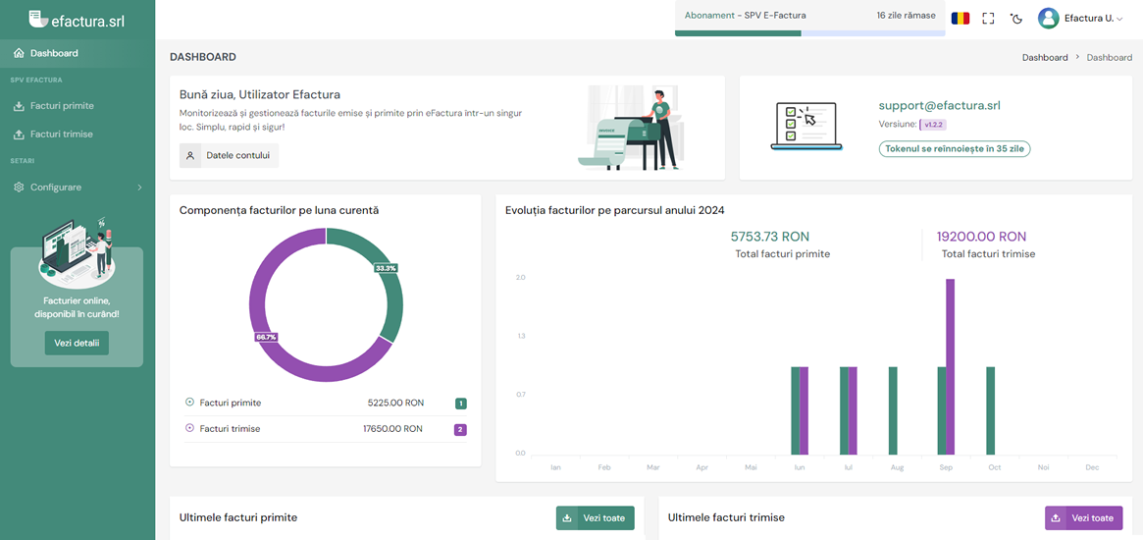Toggle dark mode moon icon

[x=1016, y=18]
